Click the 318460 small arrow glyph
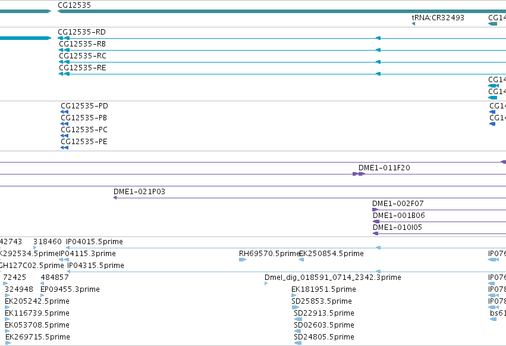The width and height of the screenshot is (506, 346). pos(35,248)
